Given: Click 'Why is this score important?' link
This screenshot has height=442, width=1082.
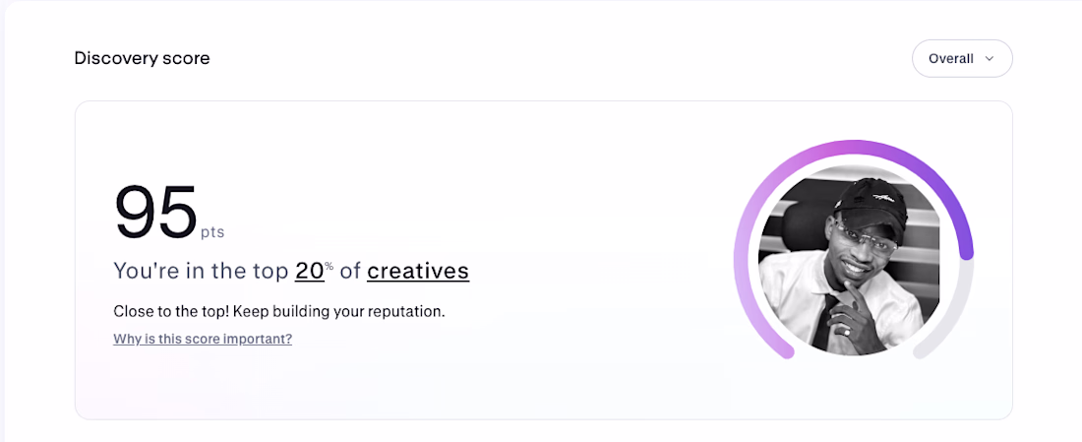Looking at the screenshot, I should (x=203, y=339).
